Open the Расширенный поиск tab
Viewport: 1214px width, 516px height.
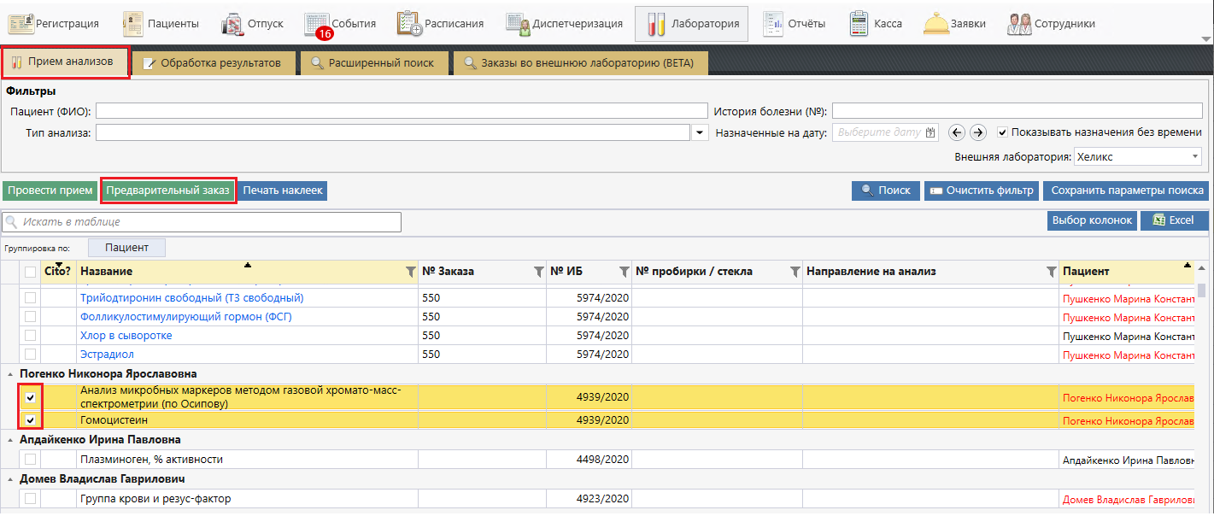tap(372, 63)
